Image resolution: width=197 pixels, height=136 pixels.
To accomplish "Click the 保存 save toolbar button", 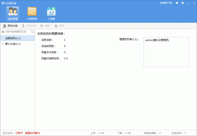I will [59, 26].
